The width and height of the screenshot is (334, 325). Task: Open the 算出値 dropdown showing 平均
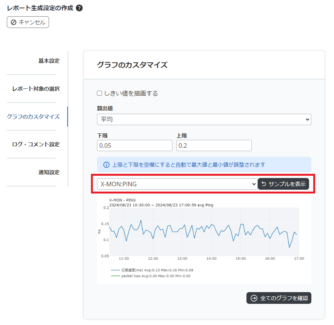(204, 119)
